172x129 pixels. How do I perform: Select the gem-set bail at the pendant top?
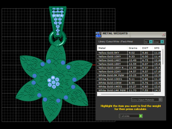click(58, 22)
